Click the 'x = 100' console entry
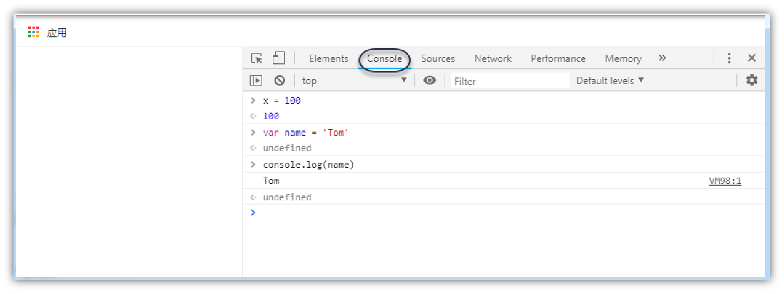This screenshot has width=784, height=294. 282,100
